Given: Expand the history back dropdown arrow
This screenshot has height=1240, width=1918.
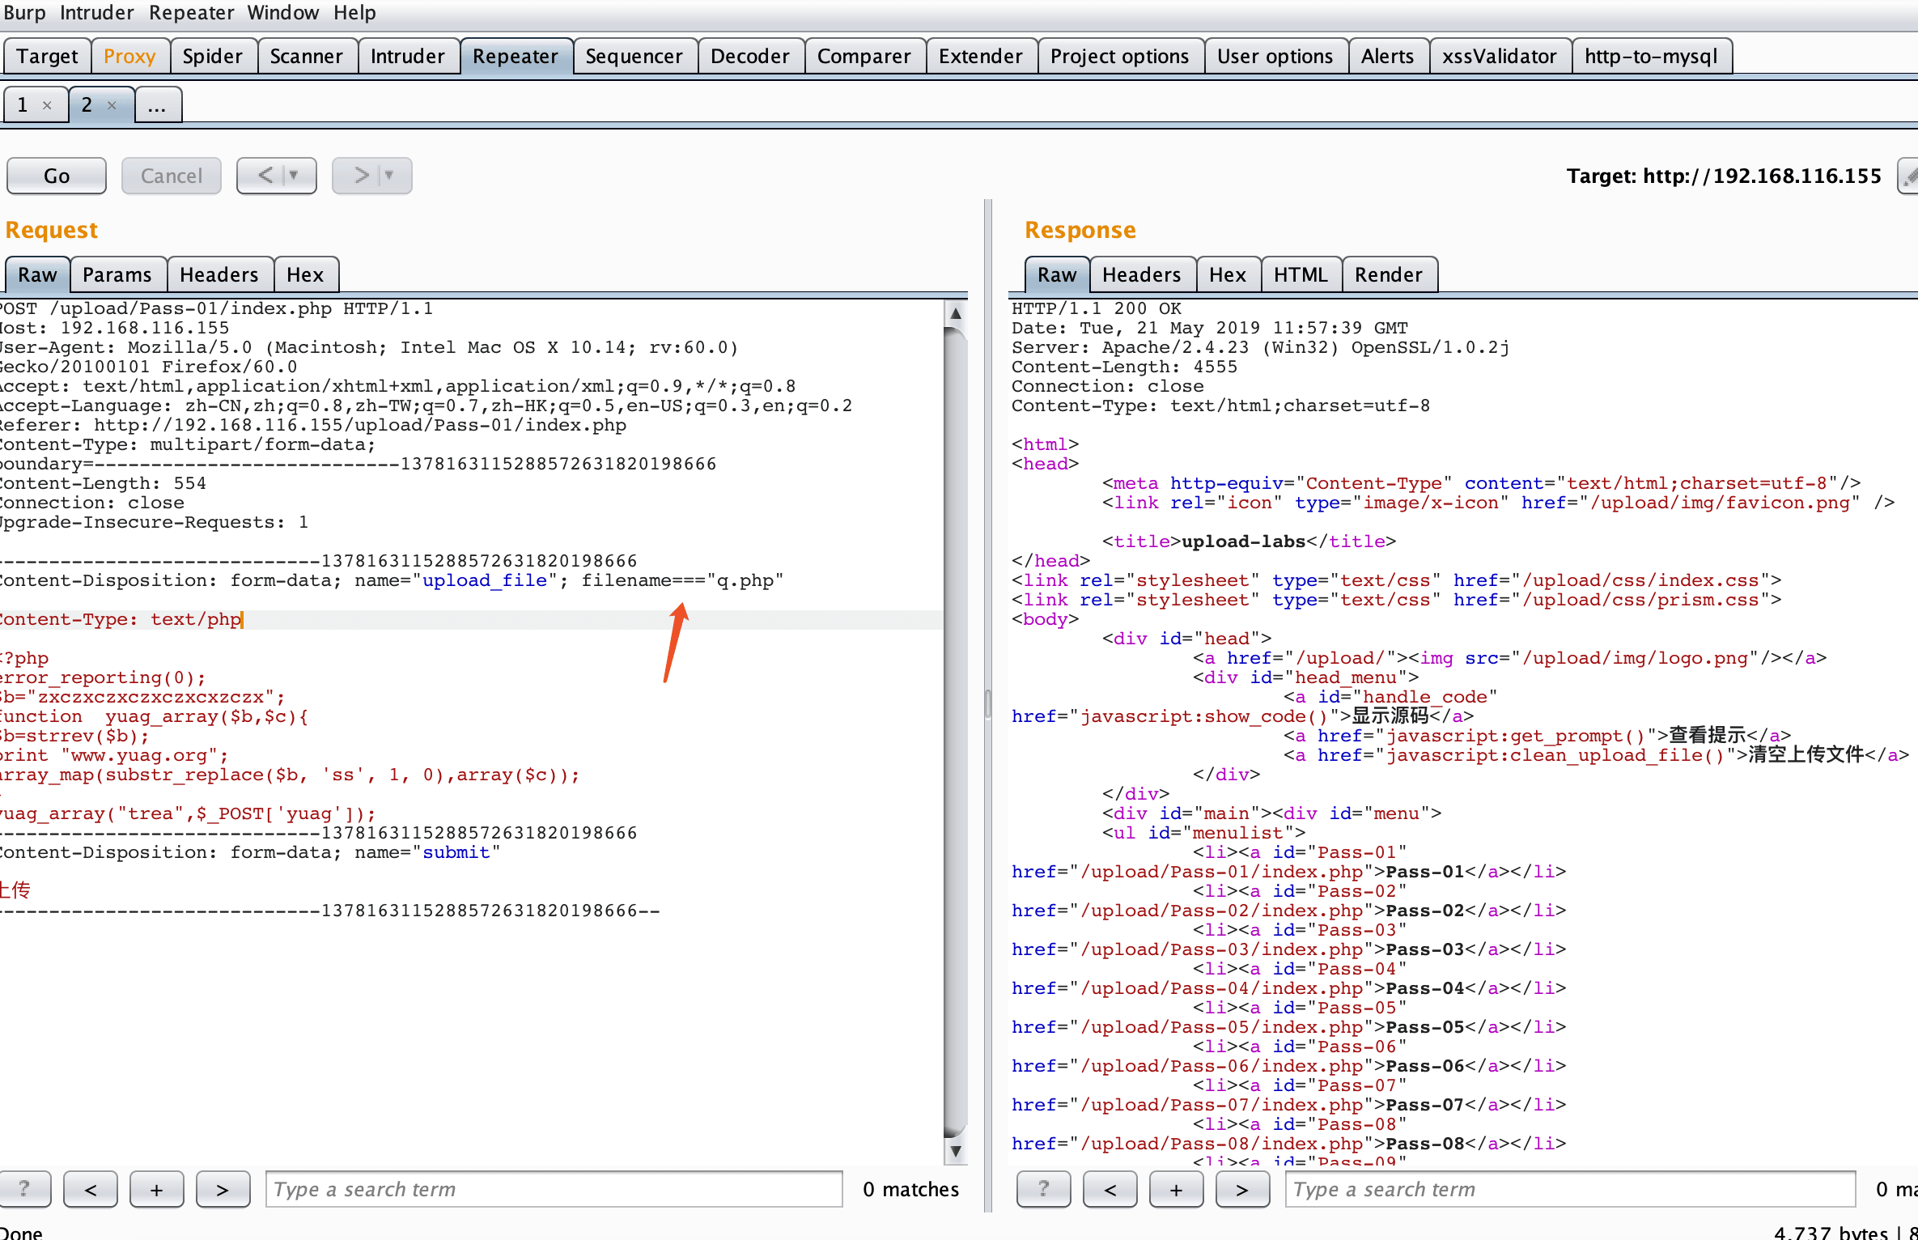Looking at the screenshot, I should click(x=294, y=176).
